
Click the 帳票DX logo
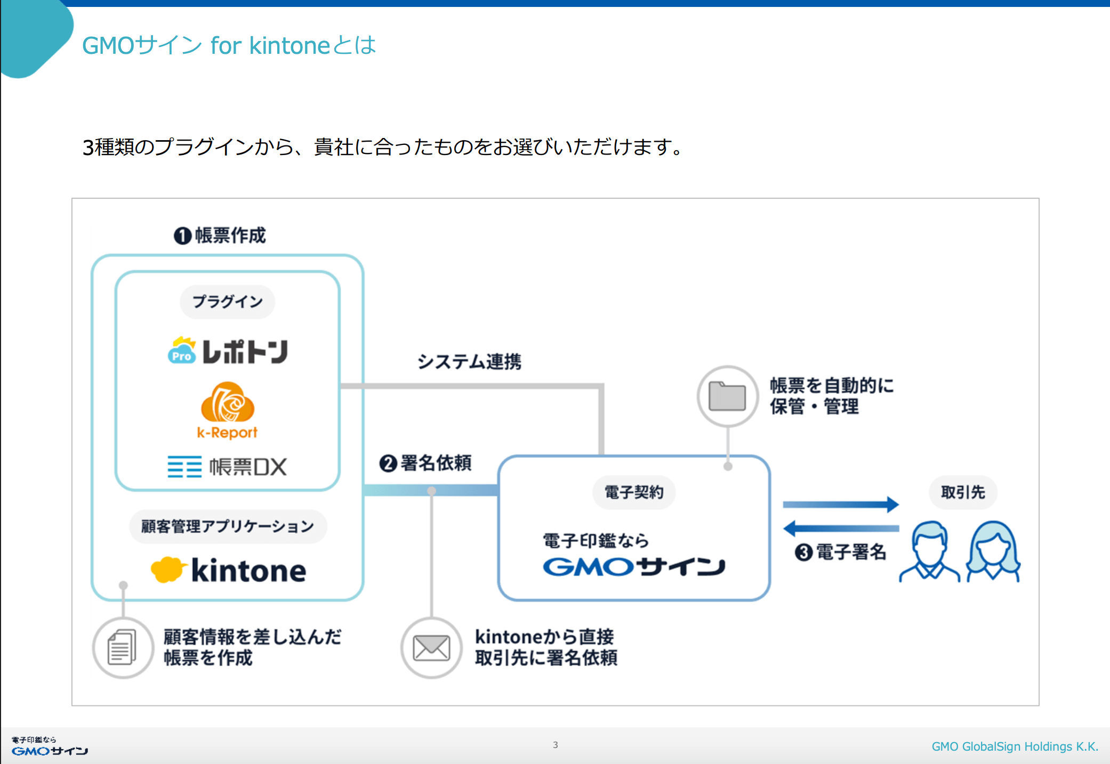point(227,467)
